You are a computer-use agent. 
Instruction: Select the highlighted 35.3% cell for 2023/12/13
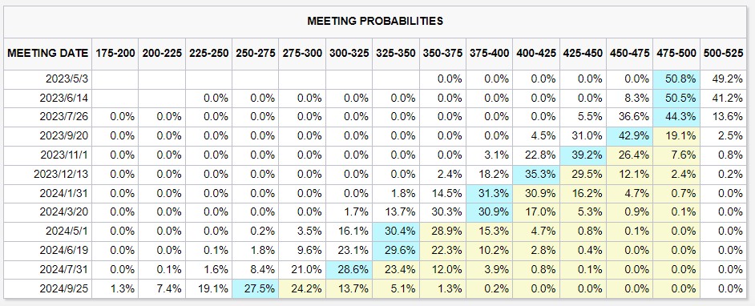(535, 174)
